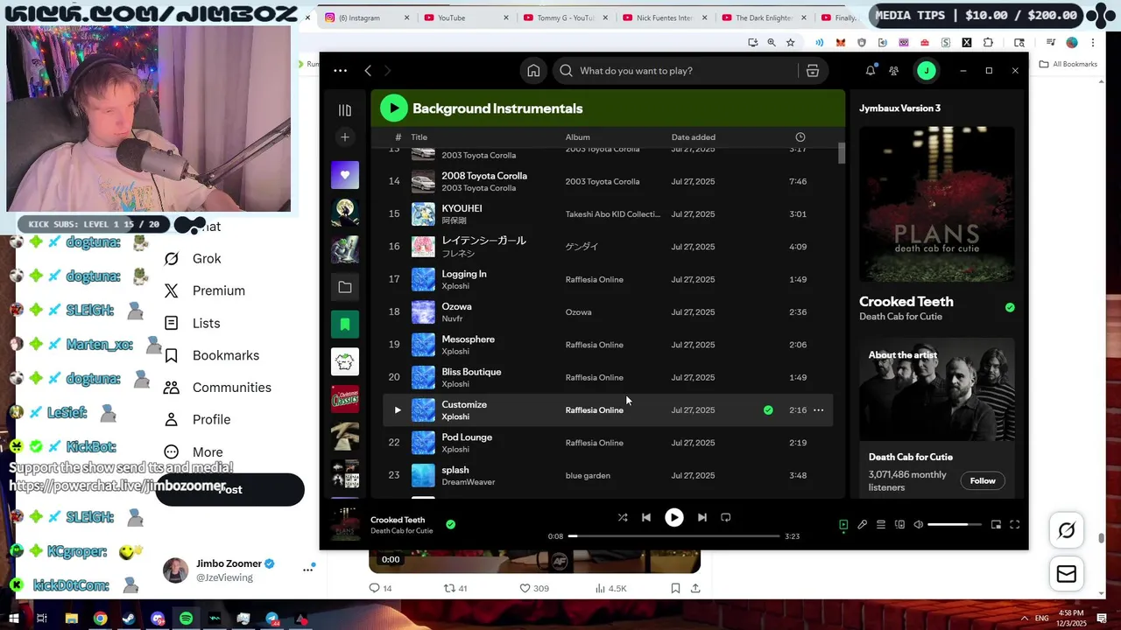Toggle Now Playing view panel
This screenshot has height=630, width=1121.
click(x=843, y=525)
